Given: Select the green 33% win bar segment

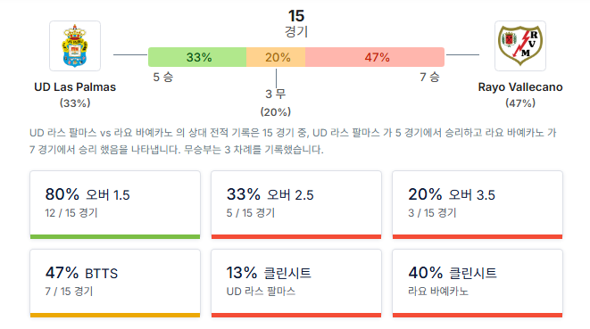Looking at the screenshot, I should click(197, 57).
